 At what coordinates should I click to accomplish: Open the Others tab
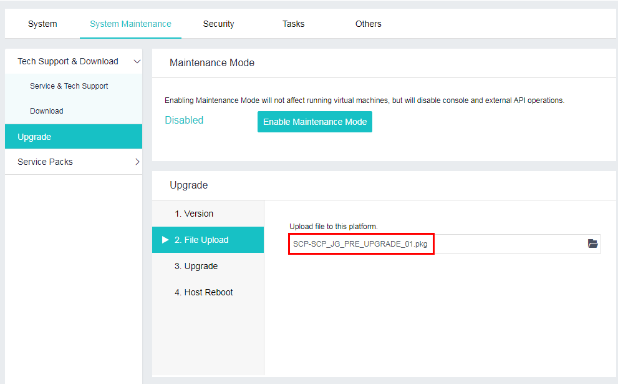point(368,24)
